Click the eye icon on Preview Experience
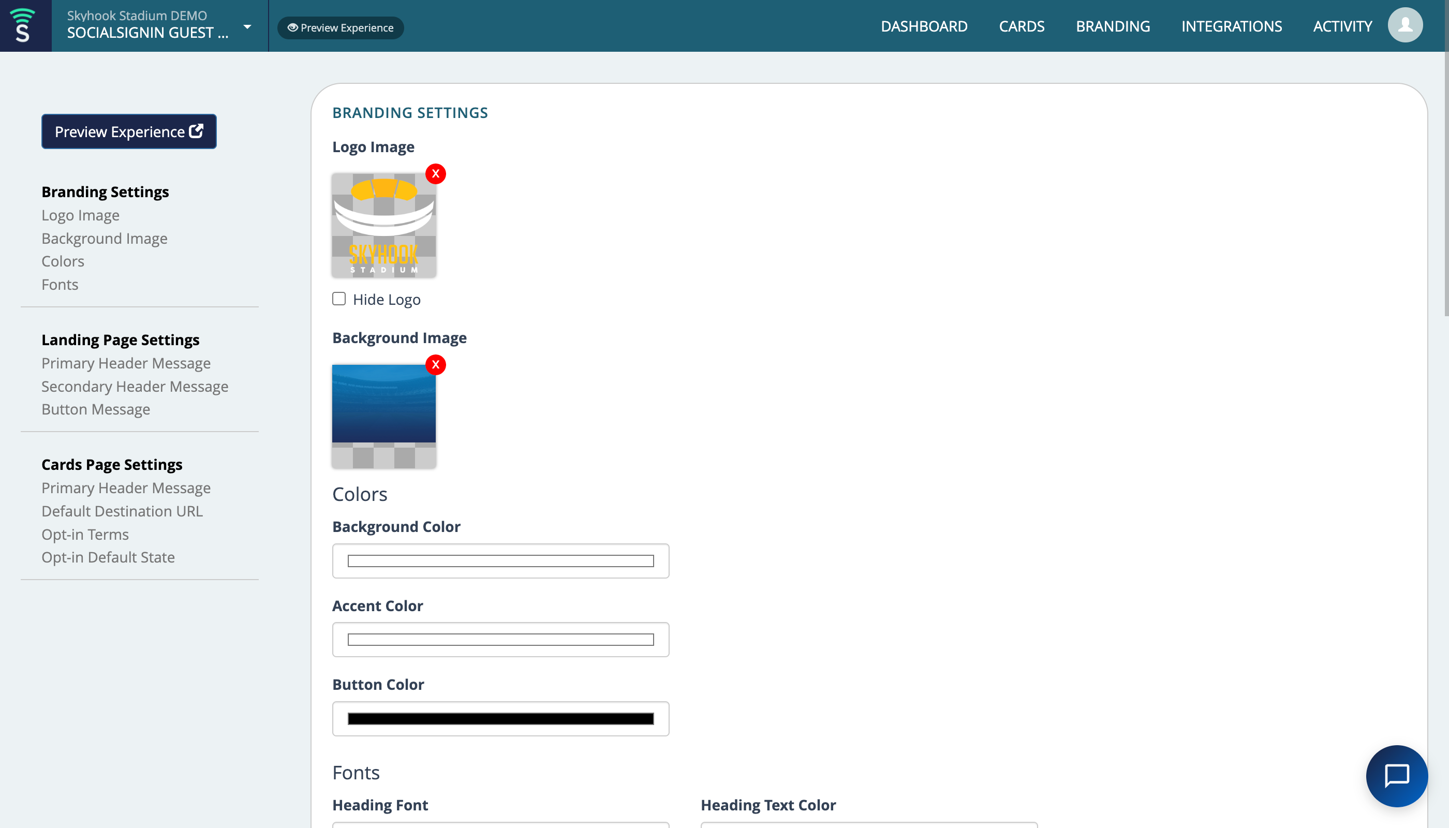1449x828 pixels. coord(292,27)
